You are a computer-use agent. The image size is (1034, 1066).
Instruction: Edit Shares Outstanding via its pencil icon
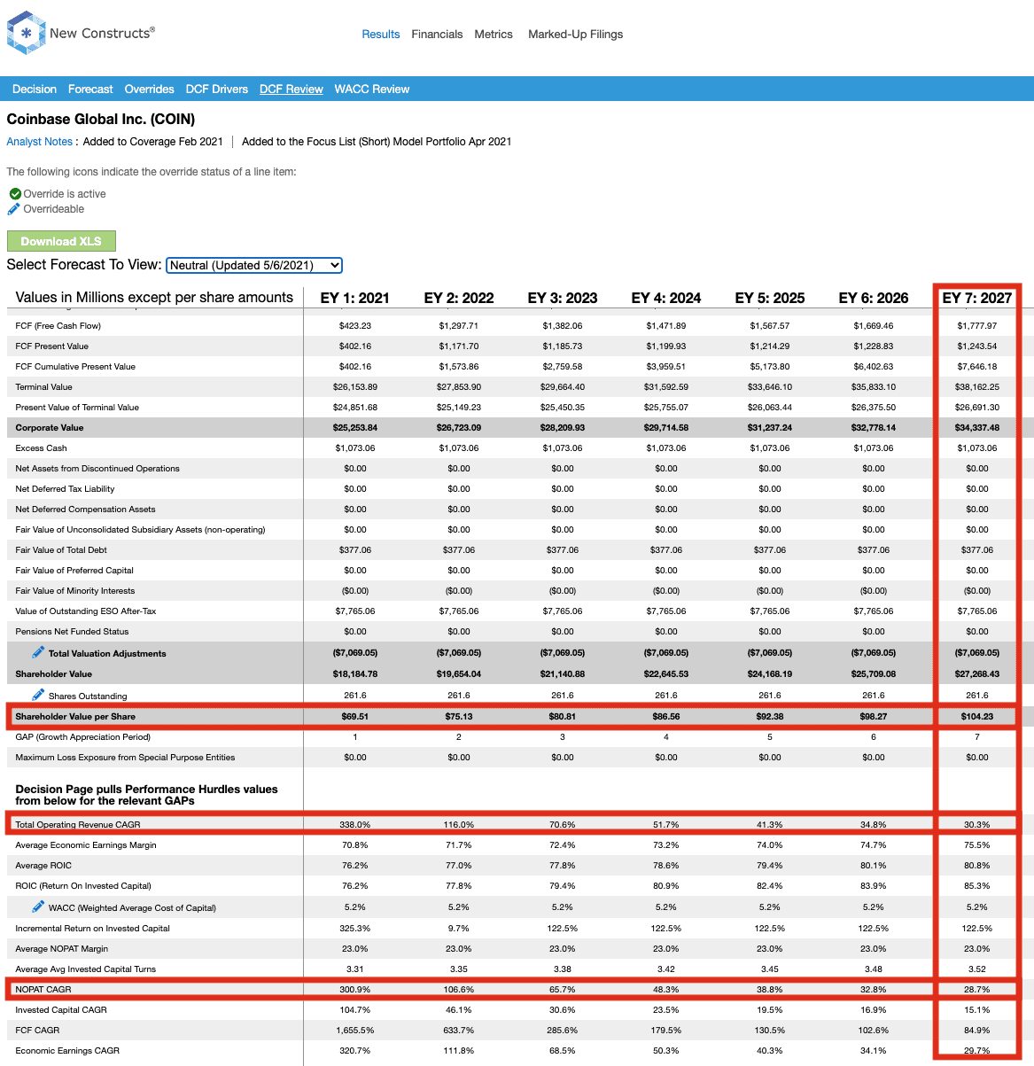click(38, 695)
